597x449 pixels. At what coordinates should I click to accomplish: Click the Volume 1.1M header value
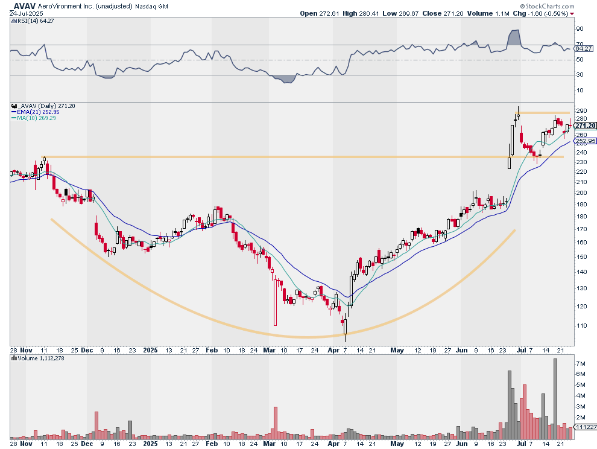488,13
